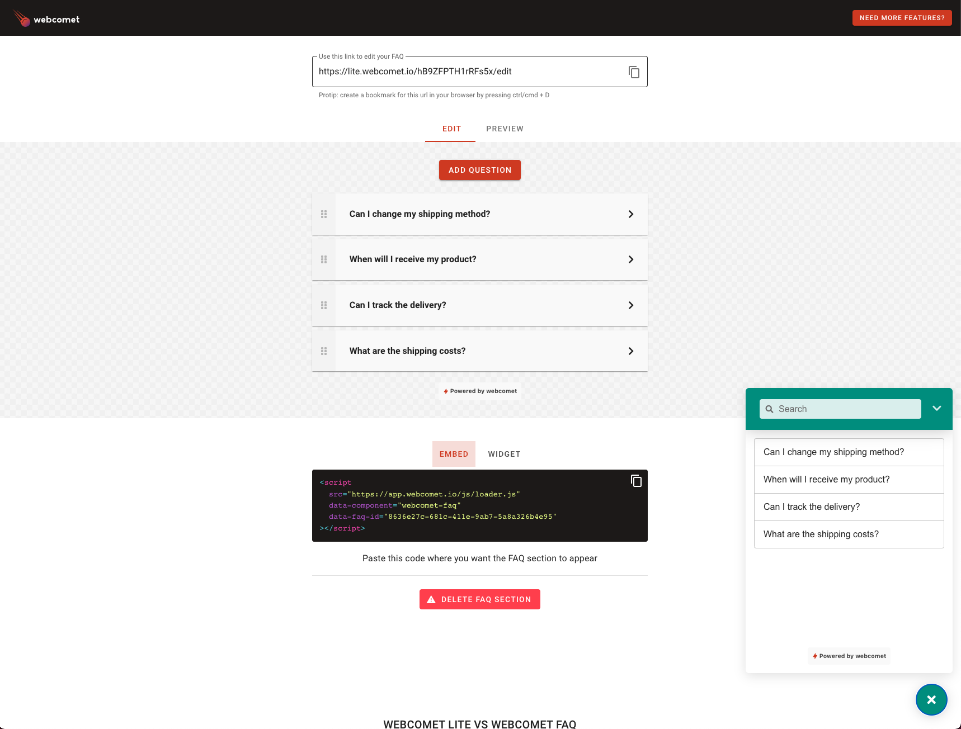Image resolution: width=961 pixels, height=729 pixels.
Task: Open widget item 'When will I receive my product?'
Action: [849, 480]
